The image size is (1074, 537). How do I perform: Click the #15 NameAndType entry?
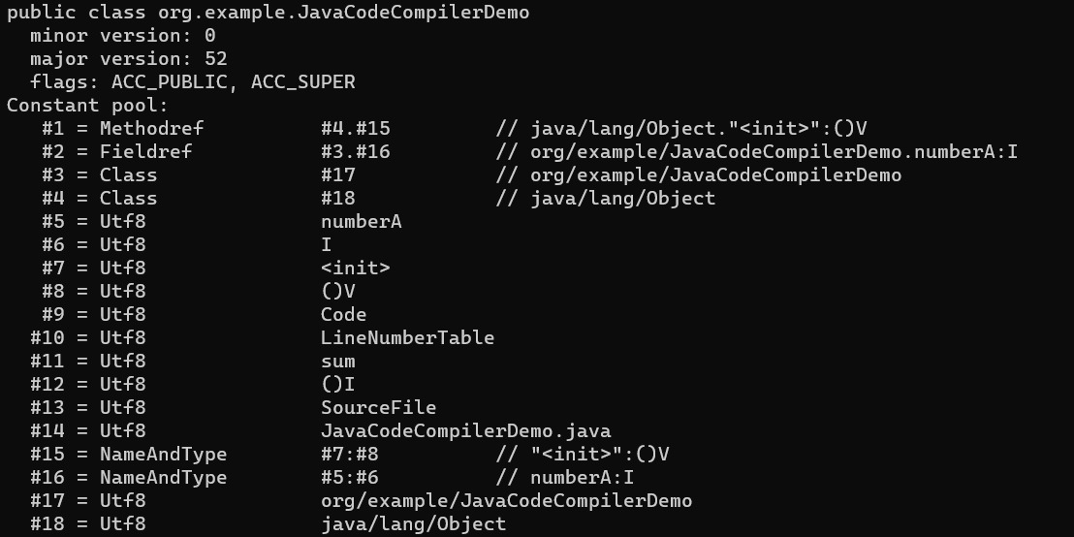128,455
